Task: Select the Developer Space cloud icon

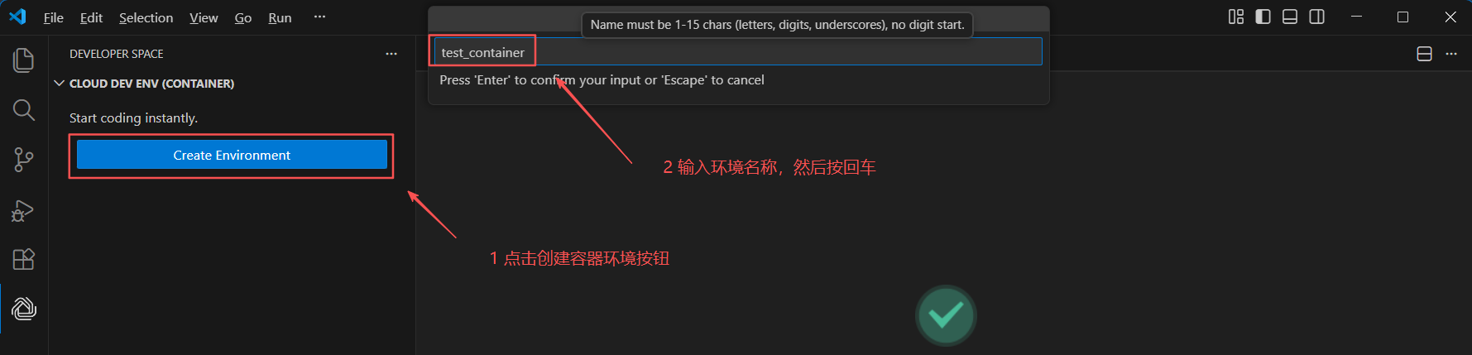Action: (24, 309)
